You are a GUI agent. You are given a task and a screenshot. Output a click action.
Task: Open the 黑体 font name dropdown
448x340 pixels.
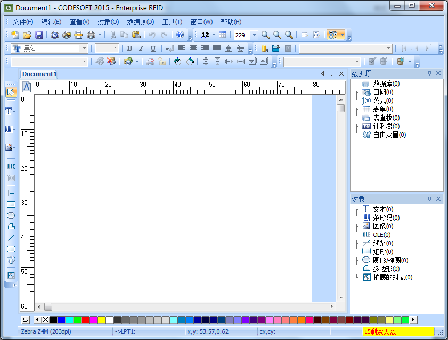[x=84, y=48]
